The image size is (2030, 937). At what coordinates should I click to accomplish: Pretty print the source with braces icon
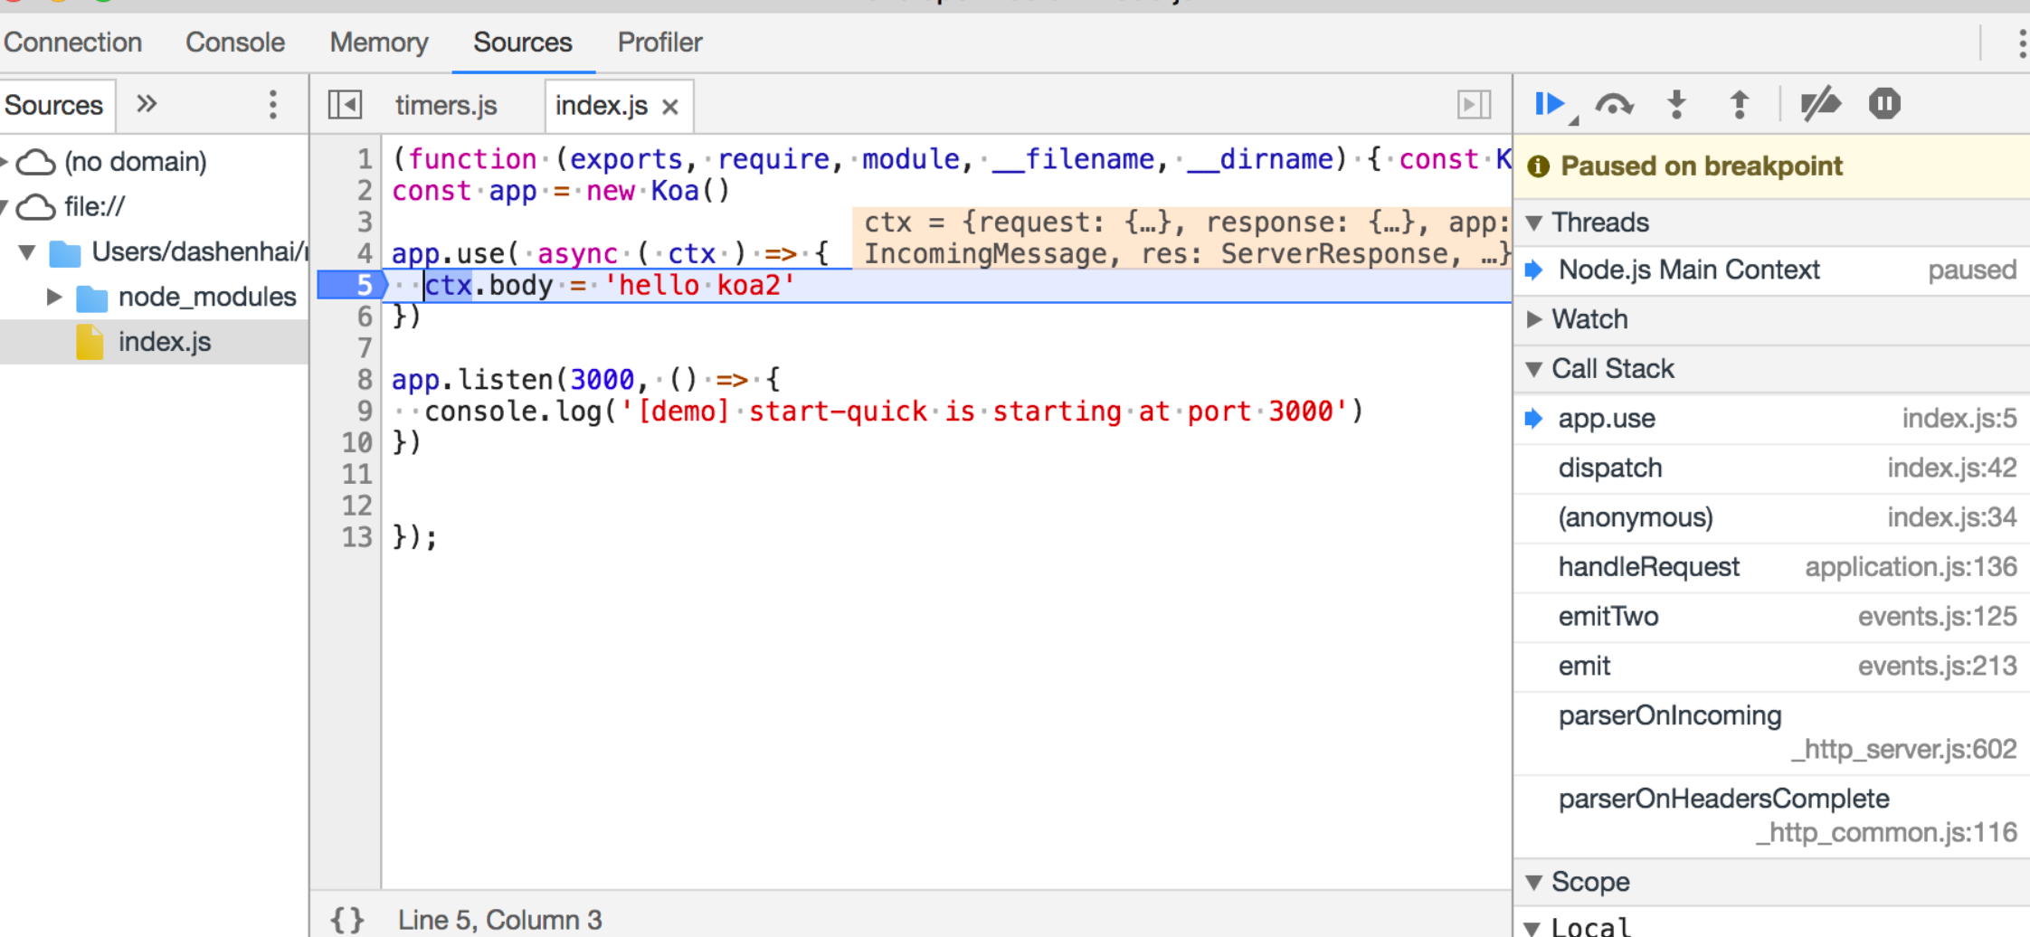(x=347, y=920)
